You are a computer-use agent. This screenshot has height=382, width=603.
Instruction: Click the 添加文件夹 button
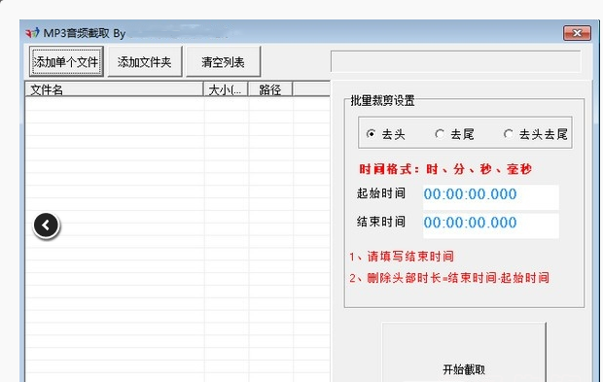tap(145, 62)
